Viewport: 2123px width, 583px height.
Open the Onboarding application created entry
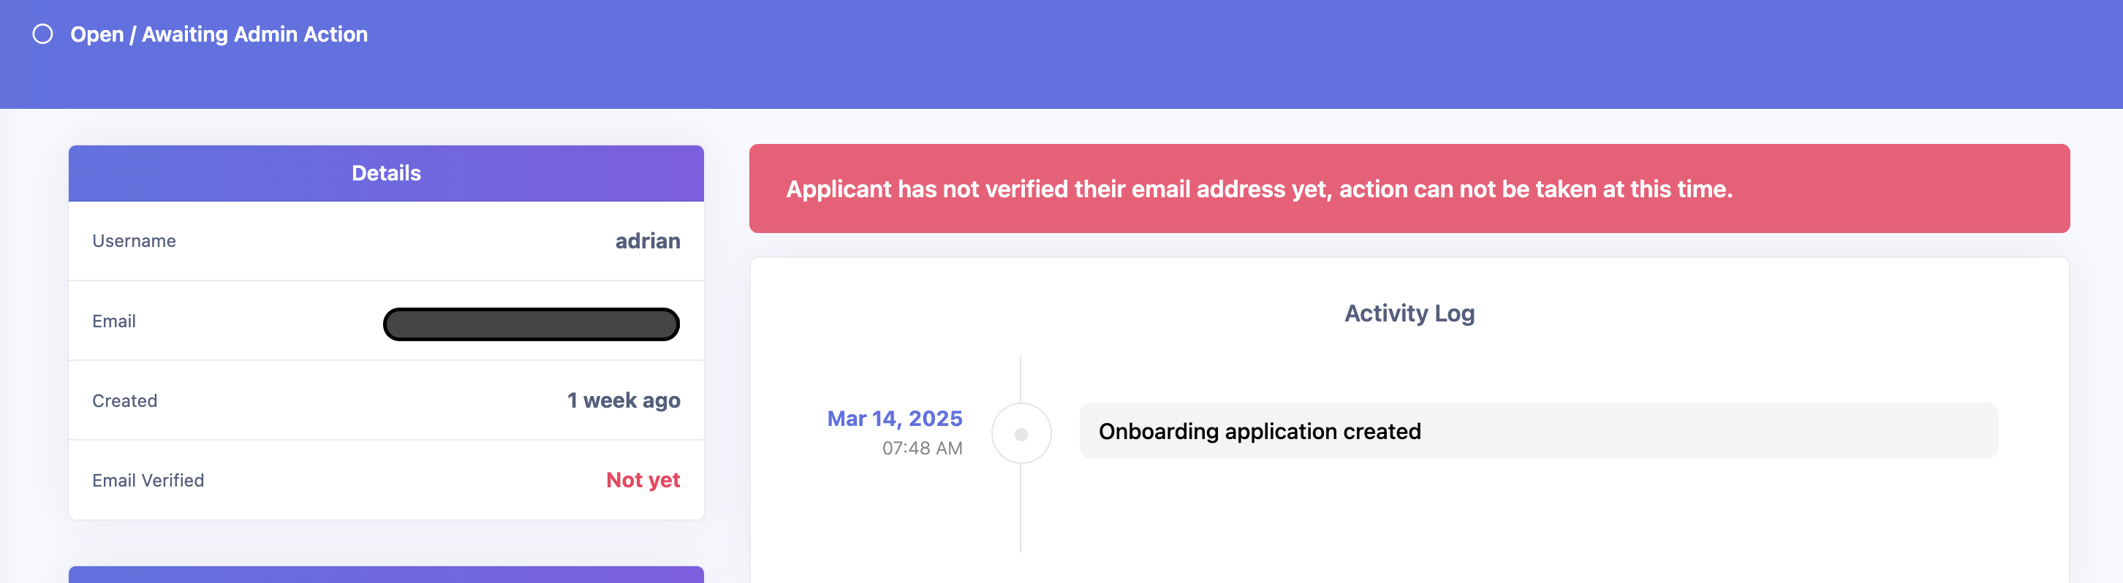pos(1539,430)
